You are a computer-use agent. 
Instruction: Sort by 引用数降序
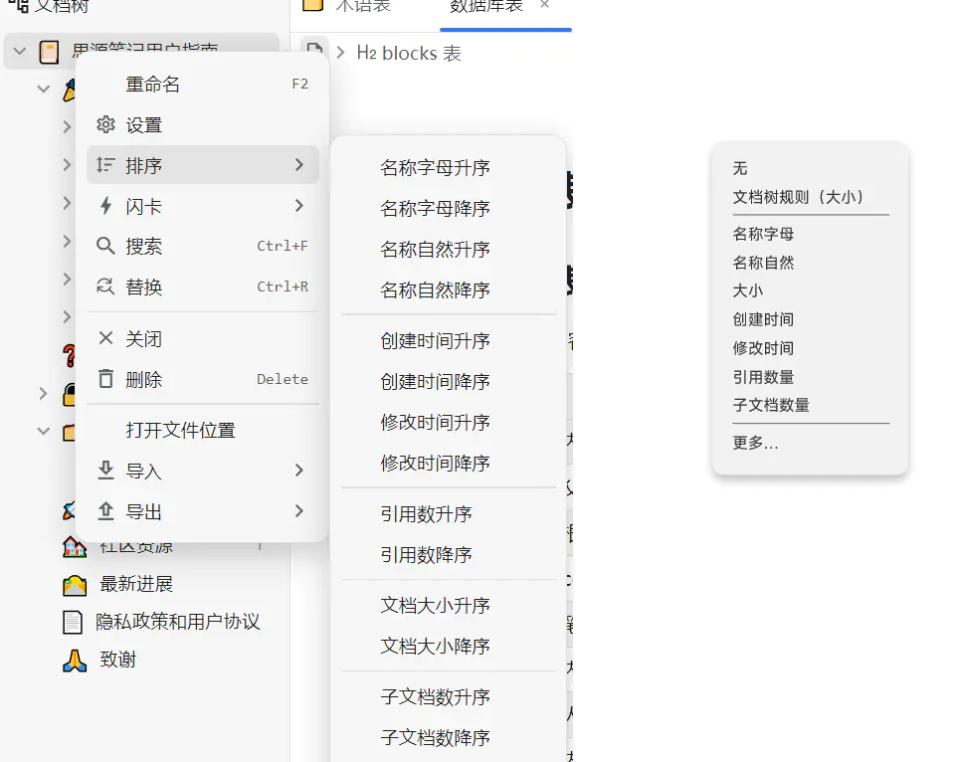point(449,555)
